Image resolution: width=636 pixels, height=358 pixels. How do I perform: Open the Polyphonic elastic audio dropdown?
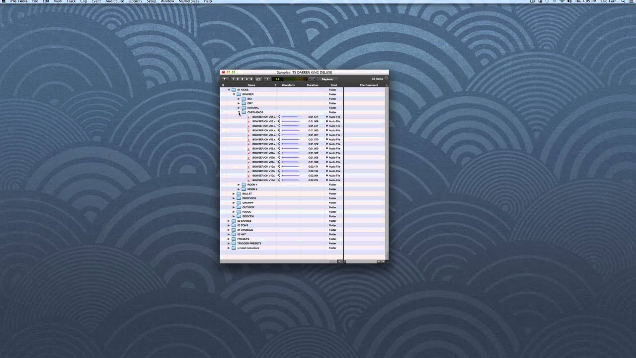327,79
